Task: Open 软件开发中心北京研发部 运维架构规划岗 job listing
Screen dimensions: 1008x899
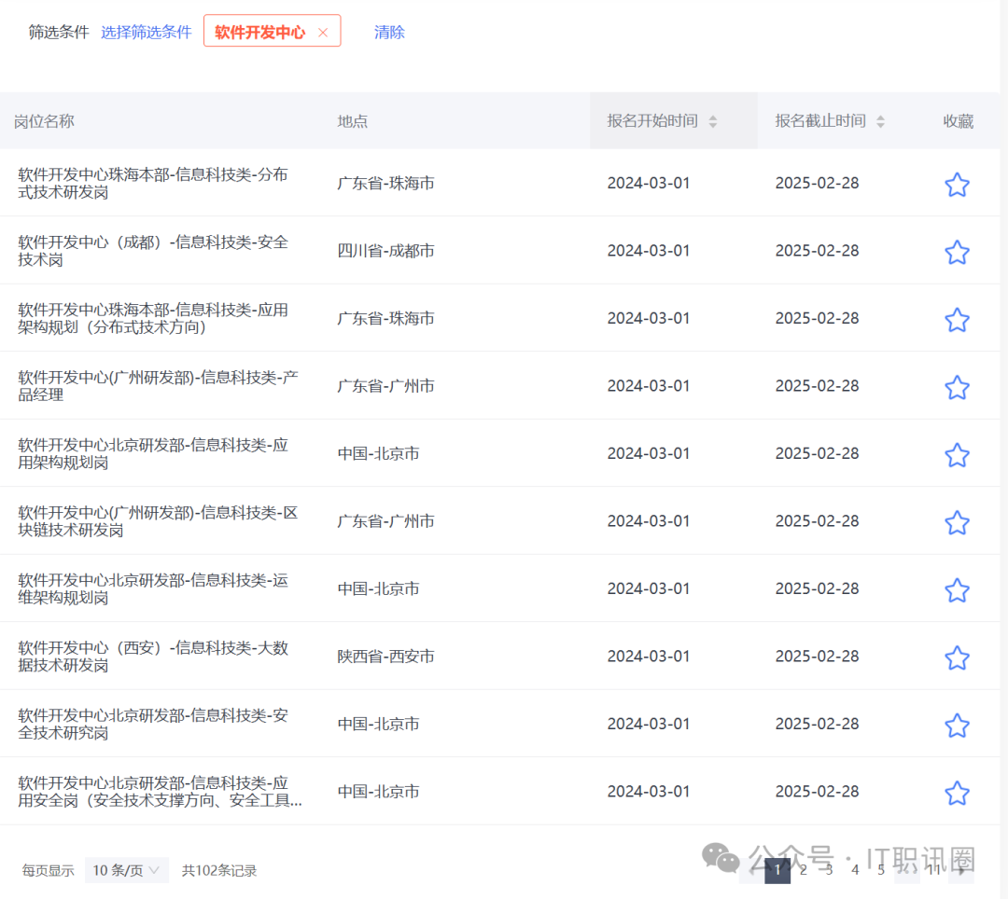Action: pos(153,588)
